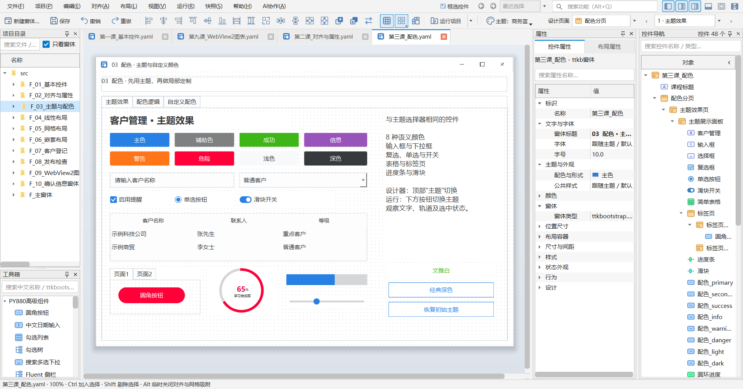Toggle the 框选控件 box-select option
This screenshot has height=389, width=743.
pos(455,6)
